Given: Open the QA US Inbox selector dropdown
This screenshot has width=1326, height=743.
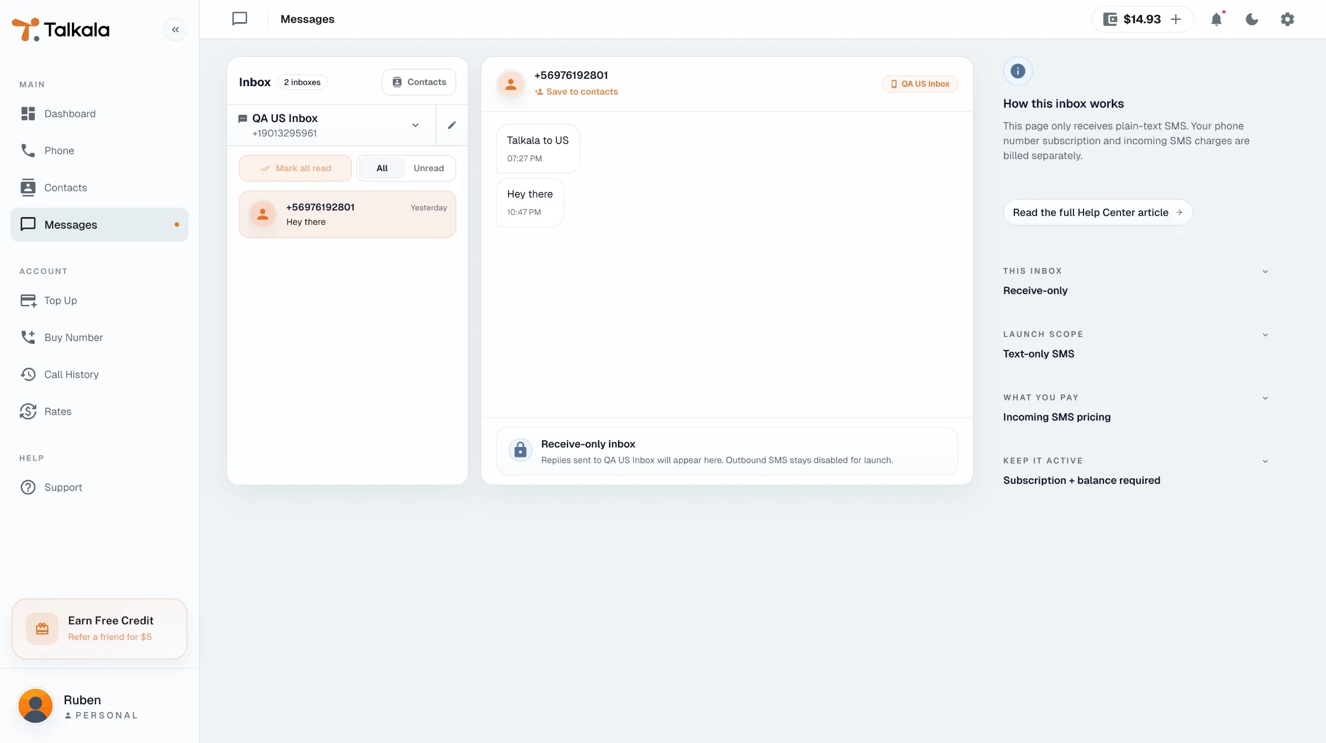Looking at the screenshot, I should 331,125.
